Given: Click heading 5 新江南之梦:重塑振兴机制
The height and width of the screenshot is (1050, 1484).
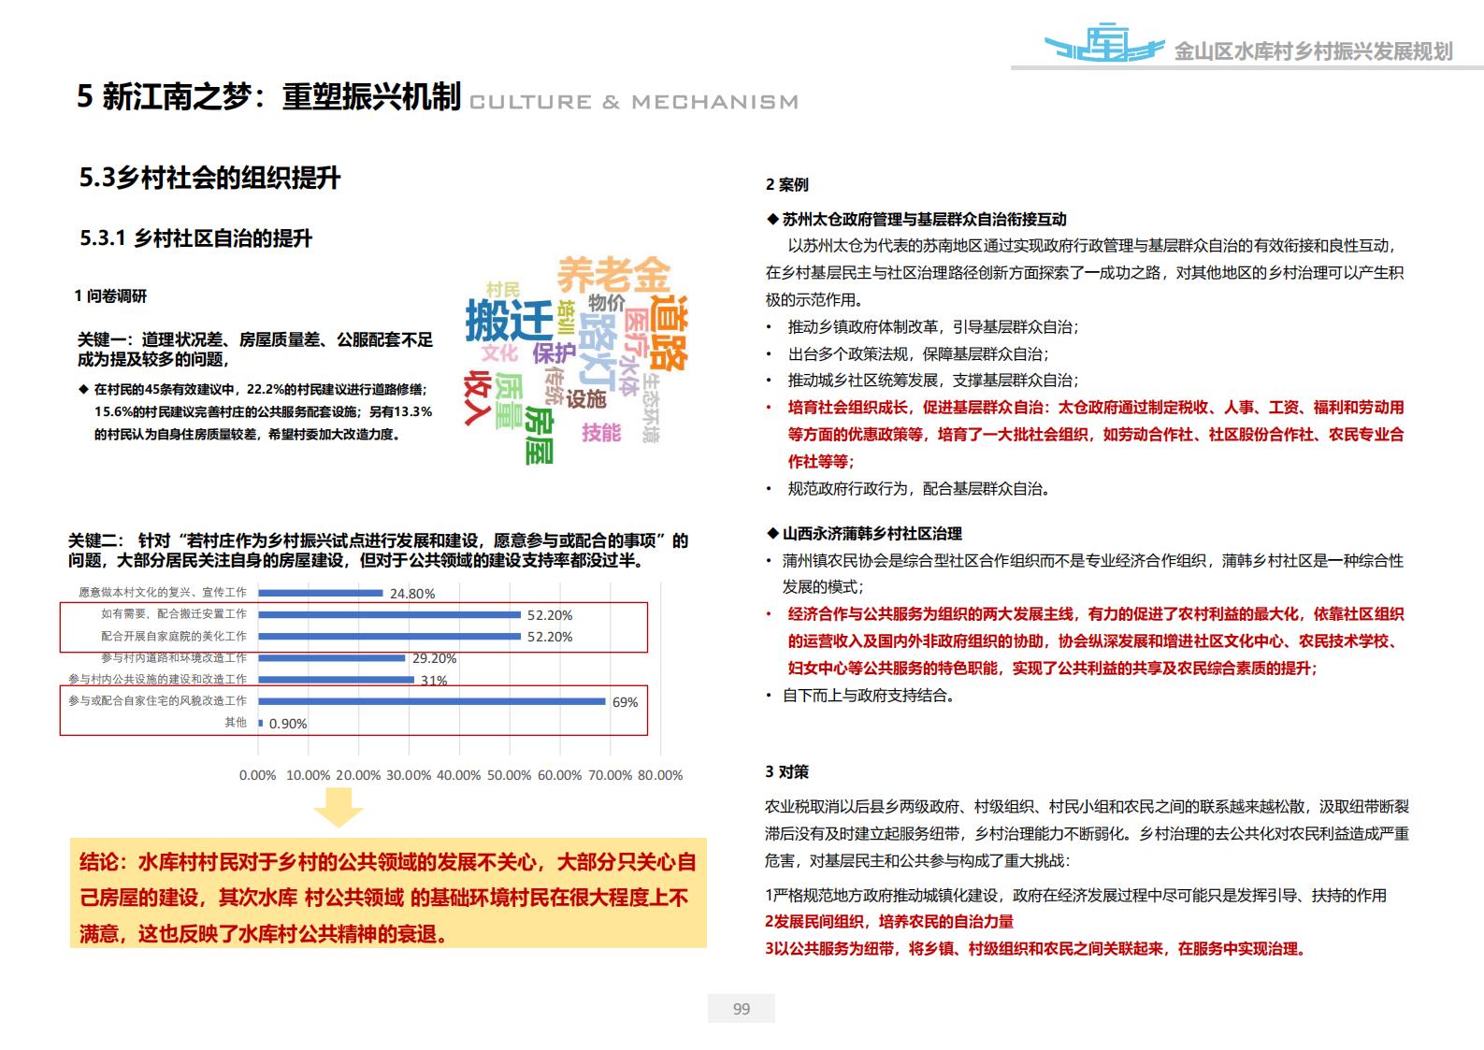Looking at the screenshot, I should point(269,96).
